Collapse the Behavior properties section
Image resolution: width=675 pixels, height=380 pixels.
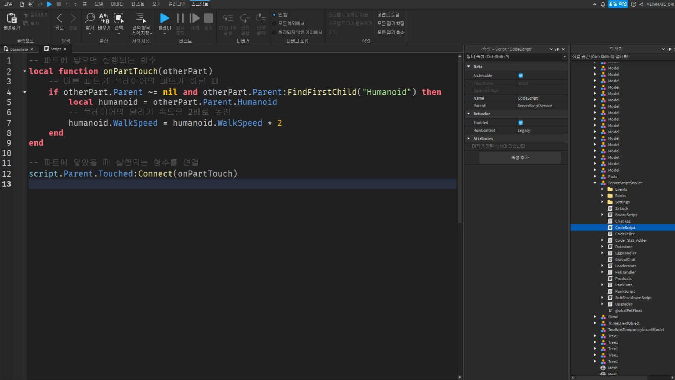[468, 114]
